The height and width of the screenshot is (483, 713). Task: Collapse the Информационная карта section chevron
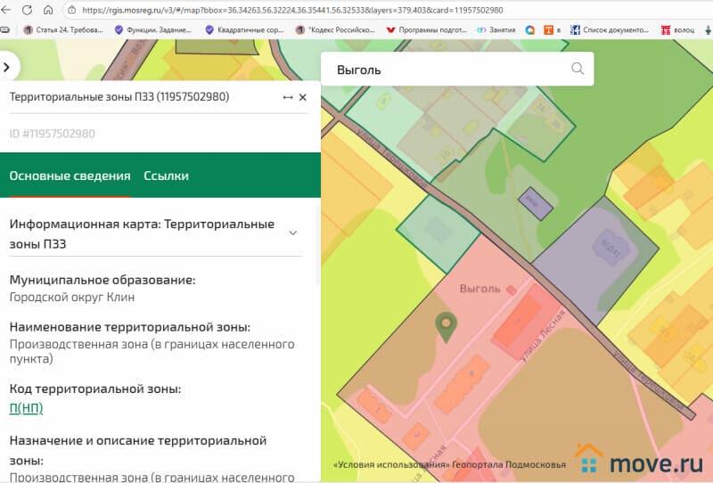292,233
